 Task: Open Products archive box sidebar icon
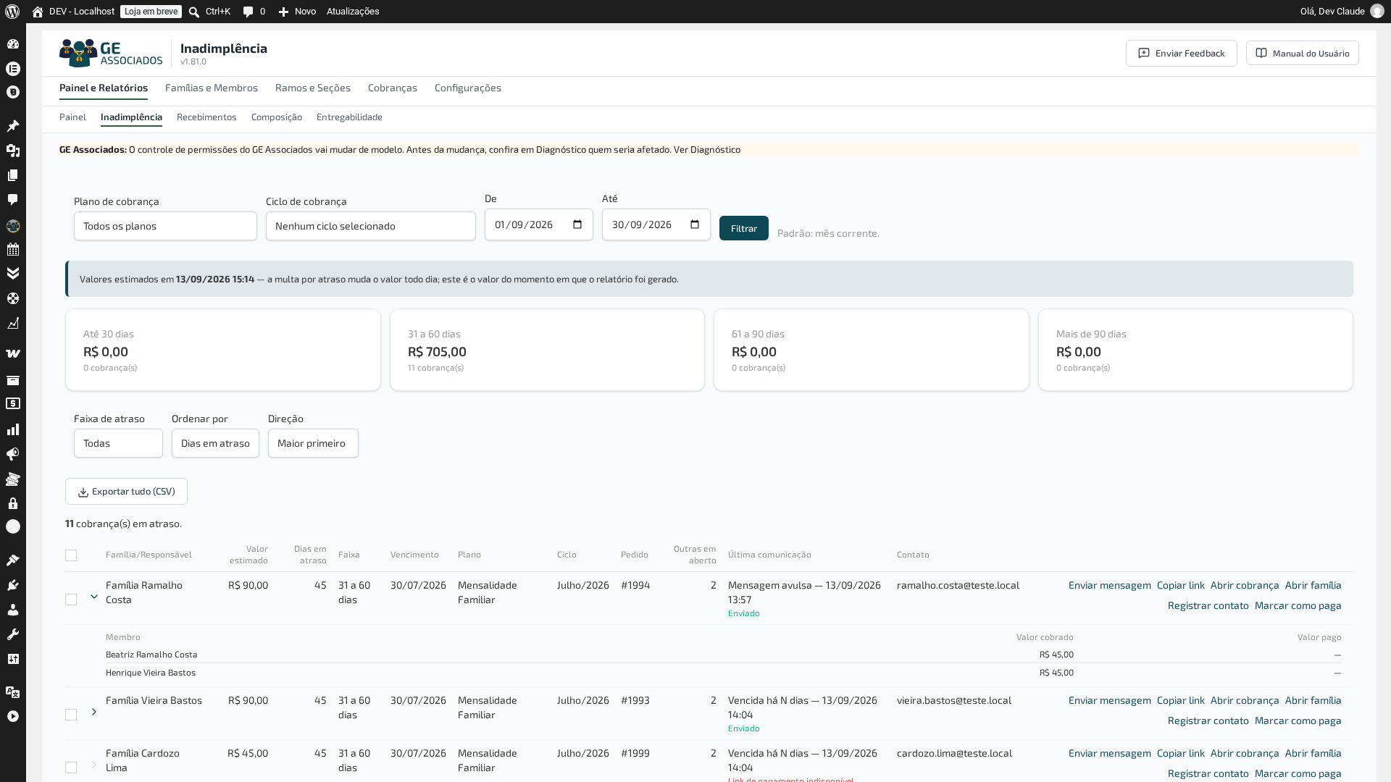[13, 380]
